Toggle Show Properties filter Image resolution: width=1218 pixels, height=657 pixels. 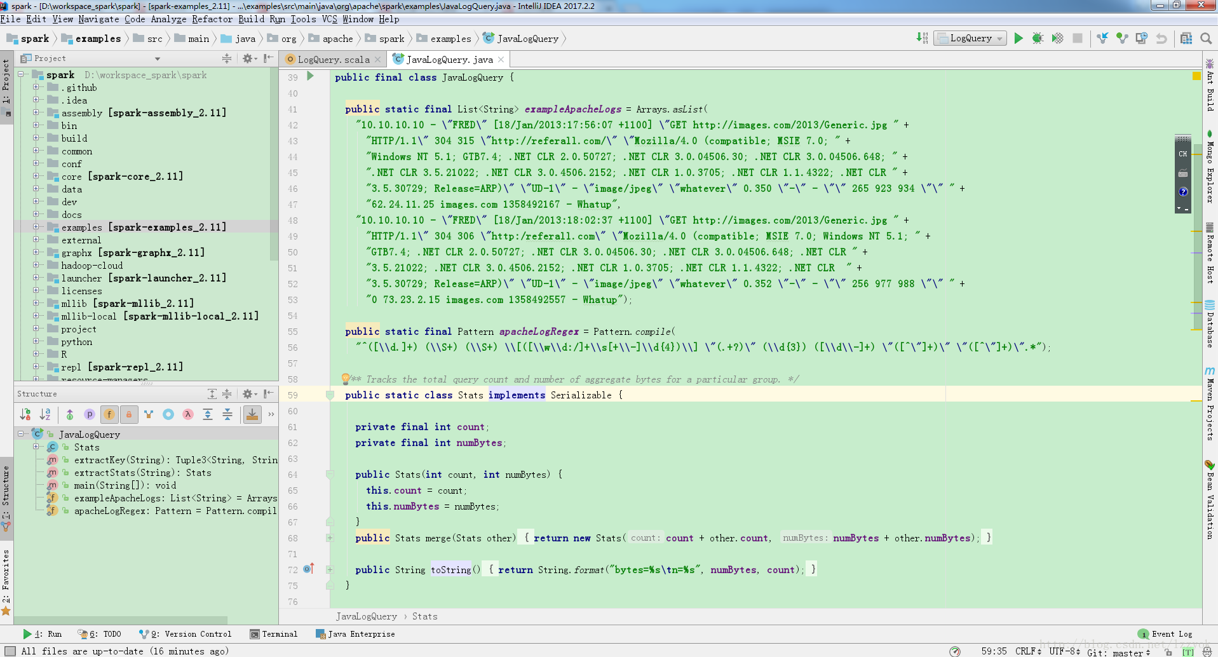90,414
